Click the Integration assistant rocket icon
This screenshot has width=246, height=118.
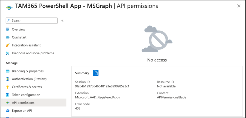coord(8,45)
